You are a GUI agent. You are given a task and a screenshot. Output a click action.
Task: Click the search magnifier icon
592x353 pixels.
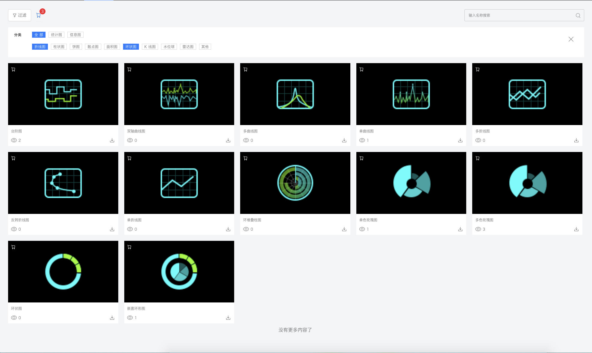pyautogui.click(x=578, y=16)
